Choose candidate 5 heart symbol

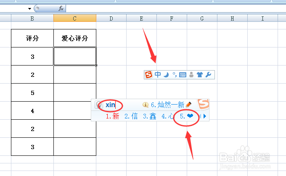coord(187,116)
